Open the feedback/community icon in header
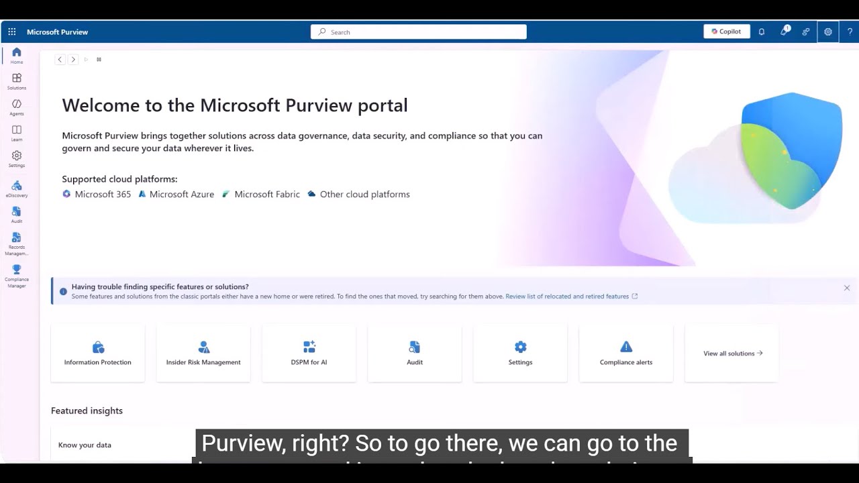This screenshot has height=483, width=859. pyautogui.click(x=806, y=32)
